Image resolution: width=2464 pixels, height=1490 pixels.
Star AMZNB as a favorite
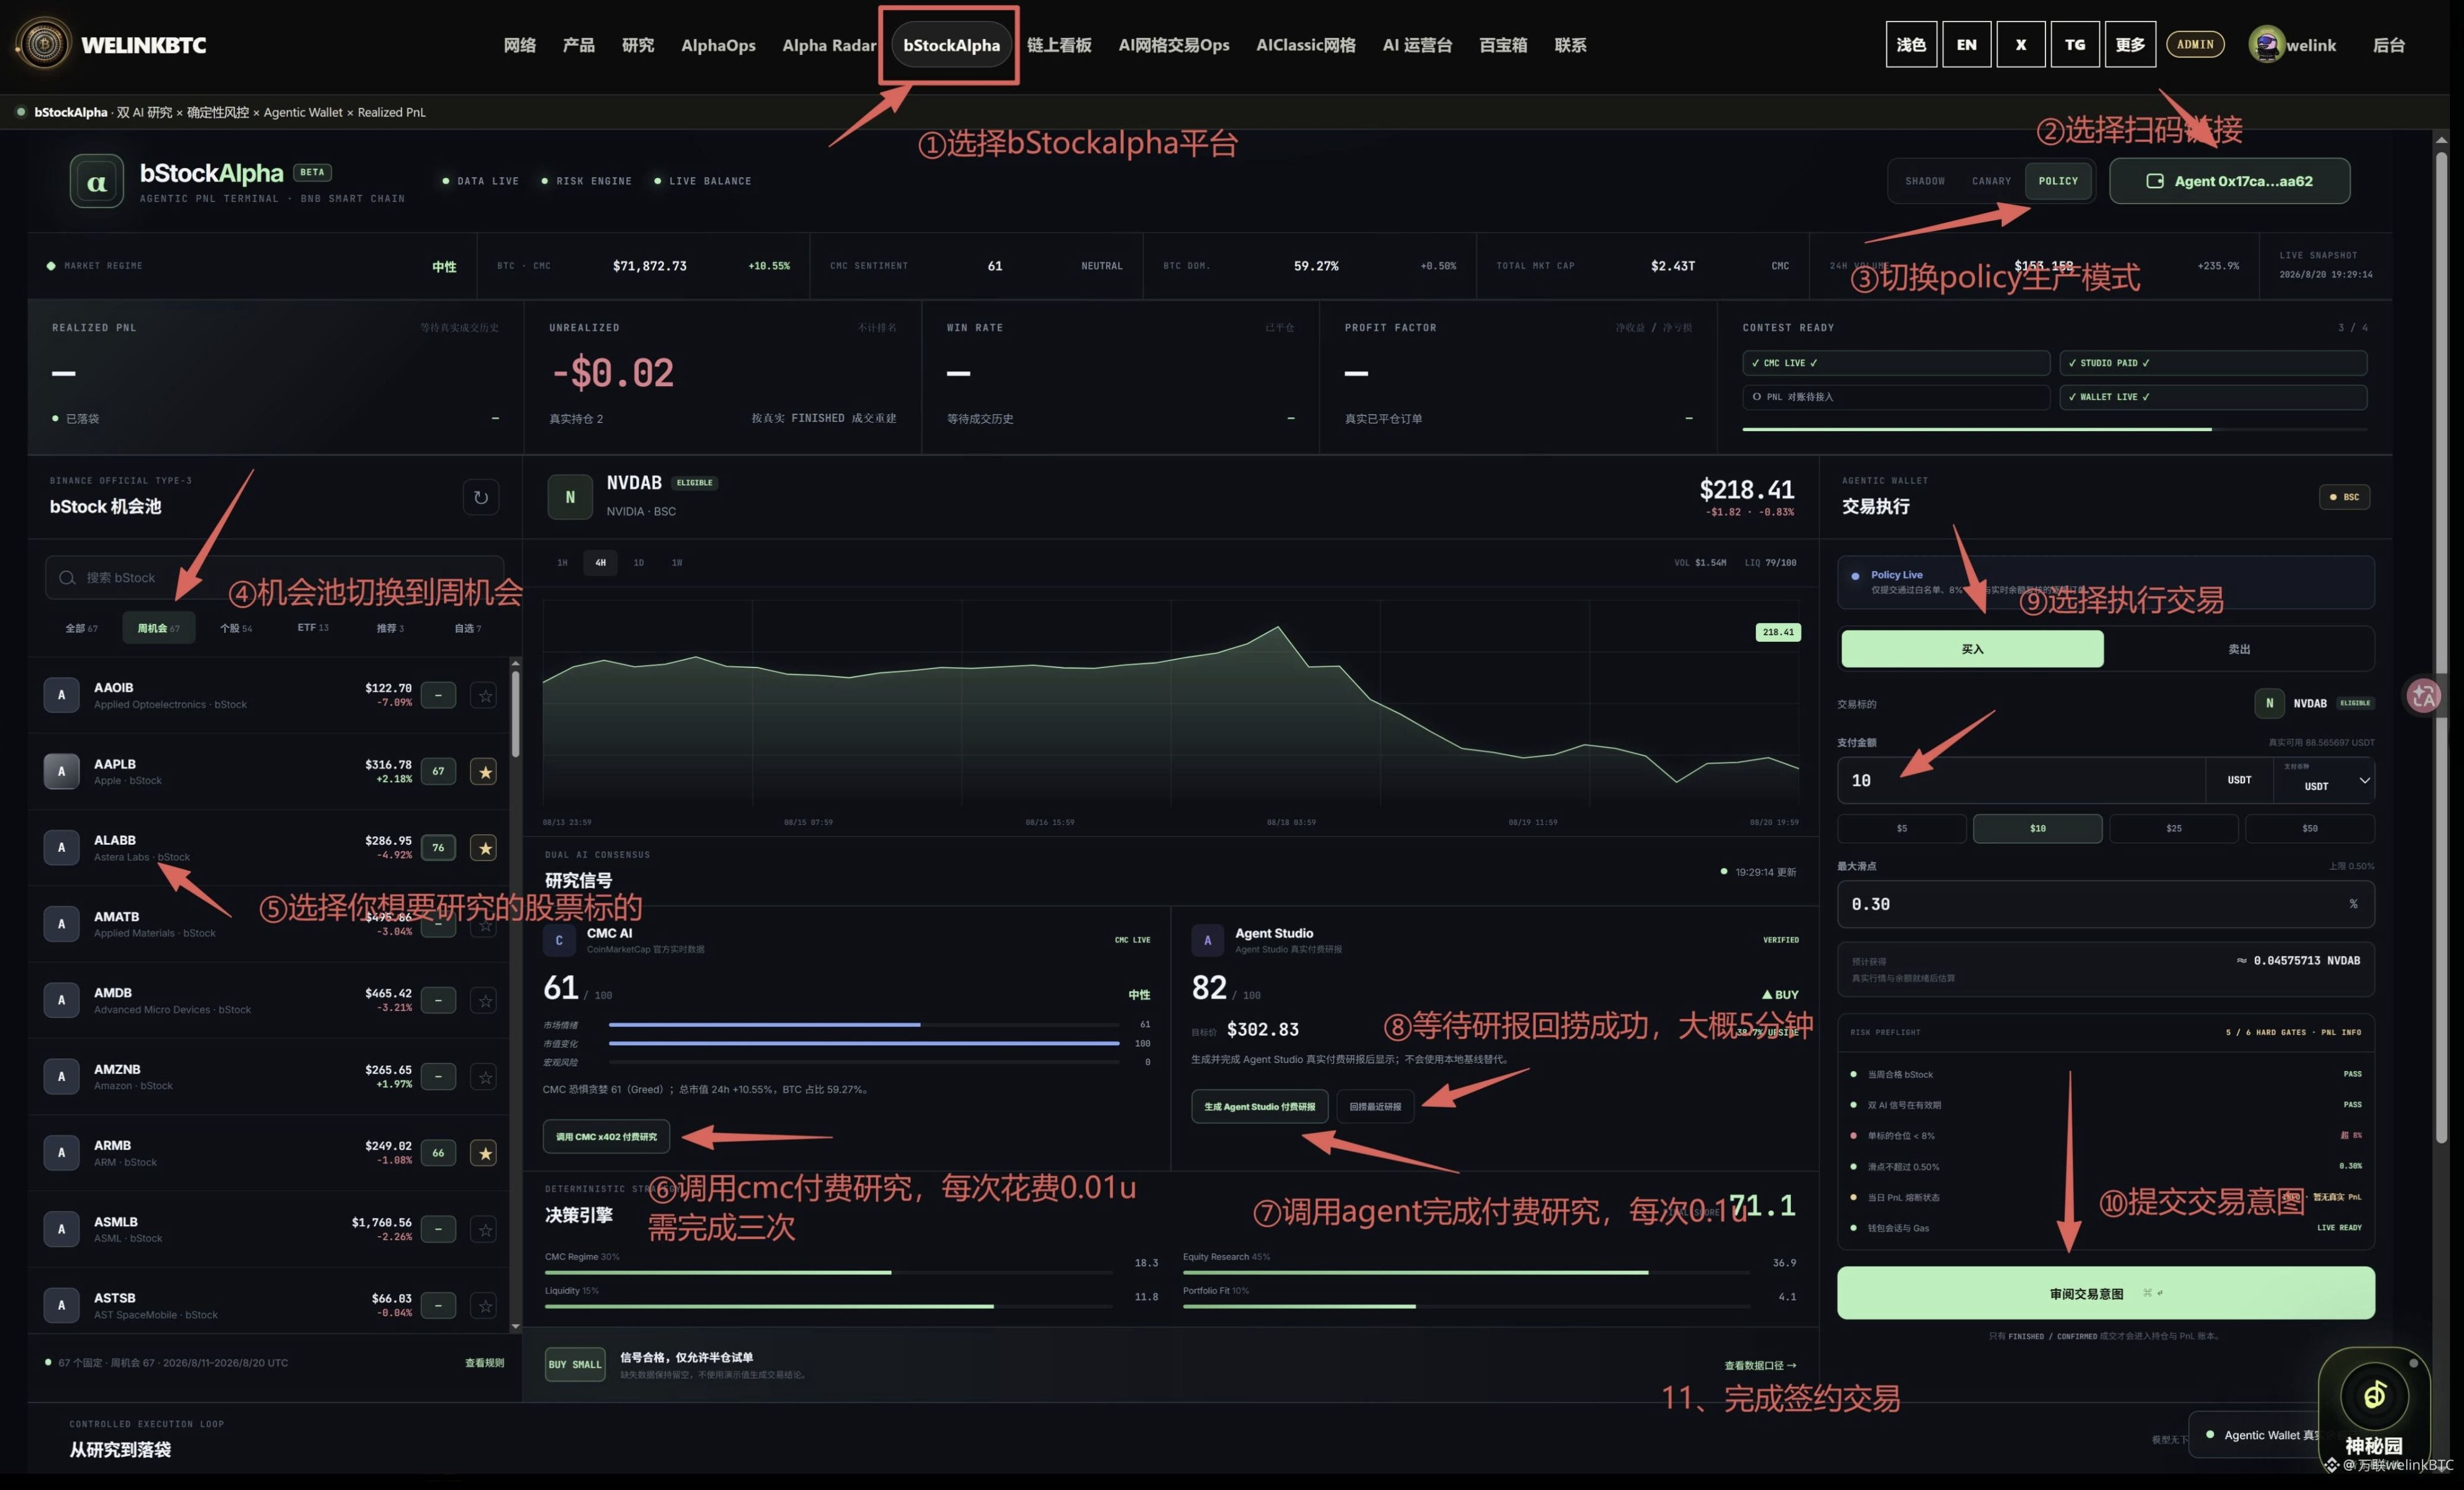click(x=484, y=1076)
